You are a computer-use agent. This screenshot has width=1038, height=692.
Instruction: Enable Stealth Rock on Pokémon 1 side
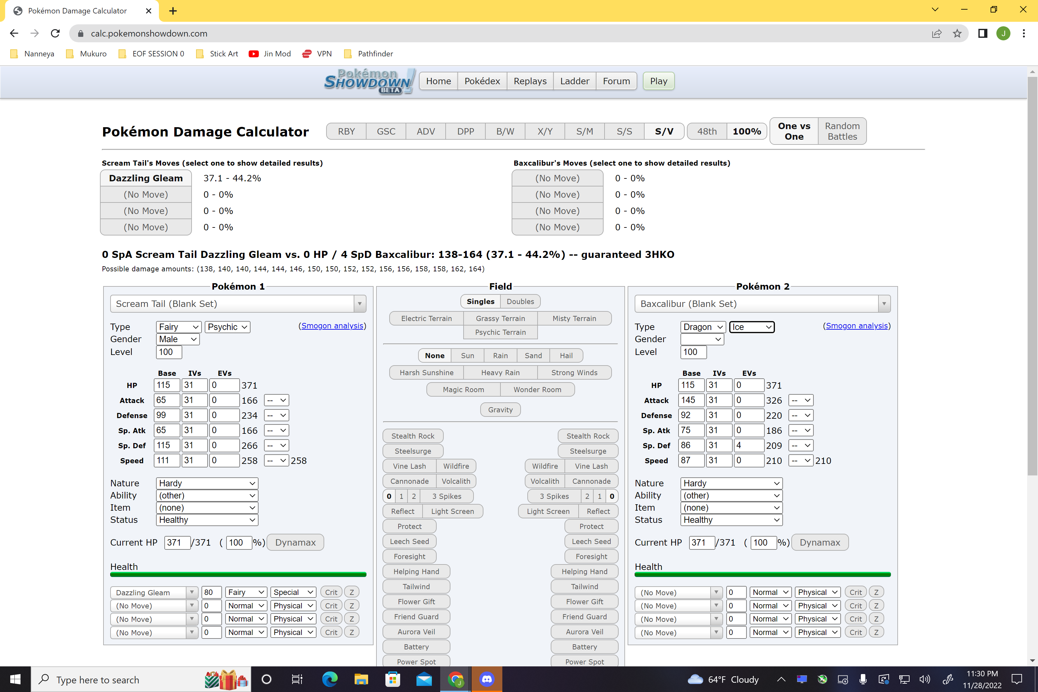[x=413, y=436]
